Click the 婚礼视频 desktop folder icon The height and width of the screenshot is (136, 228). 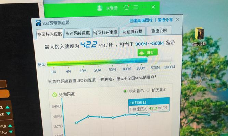(x=199, y=36)
